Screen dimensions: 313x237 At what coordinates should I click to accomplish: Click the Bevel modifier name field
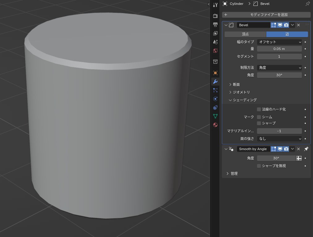pyautogui.click(x=253, y=25)
